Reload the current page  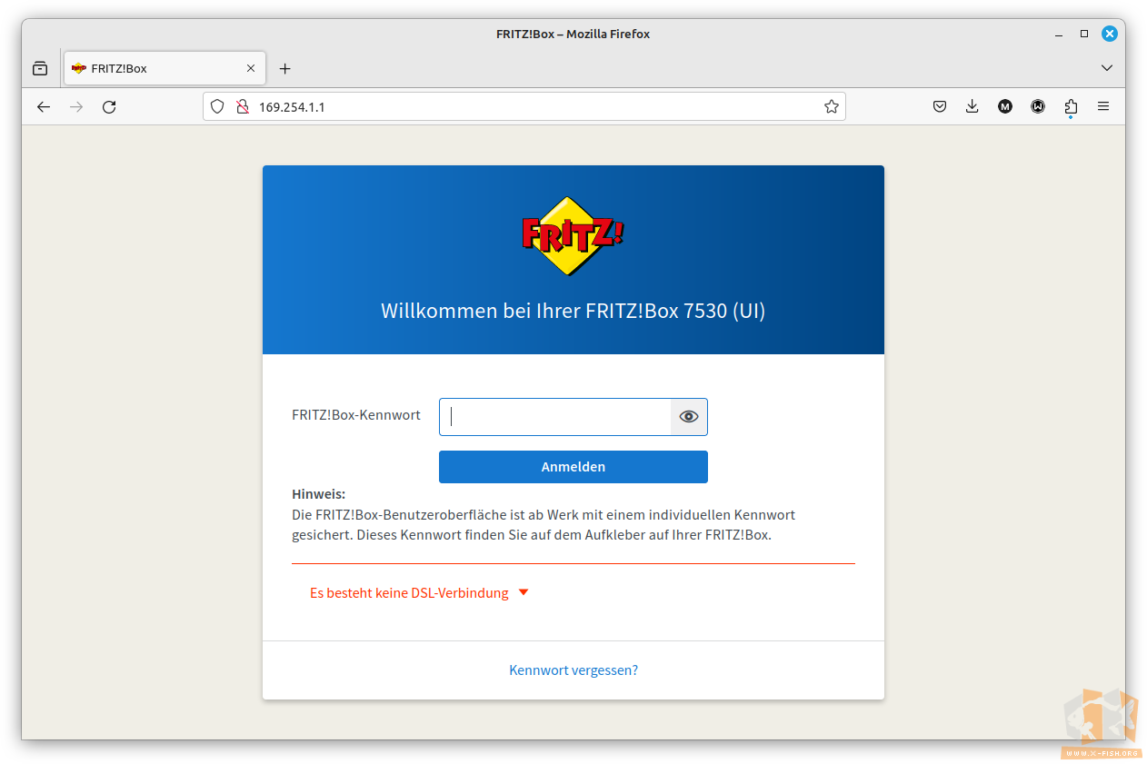[x=109, y=106]
